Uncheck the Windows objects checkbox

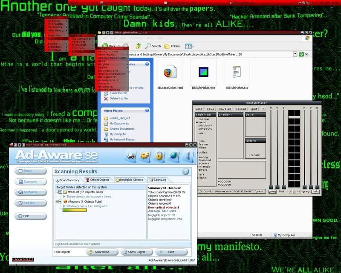coord(61,201)
